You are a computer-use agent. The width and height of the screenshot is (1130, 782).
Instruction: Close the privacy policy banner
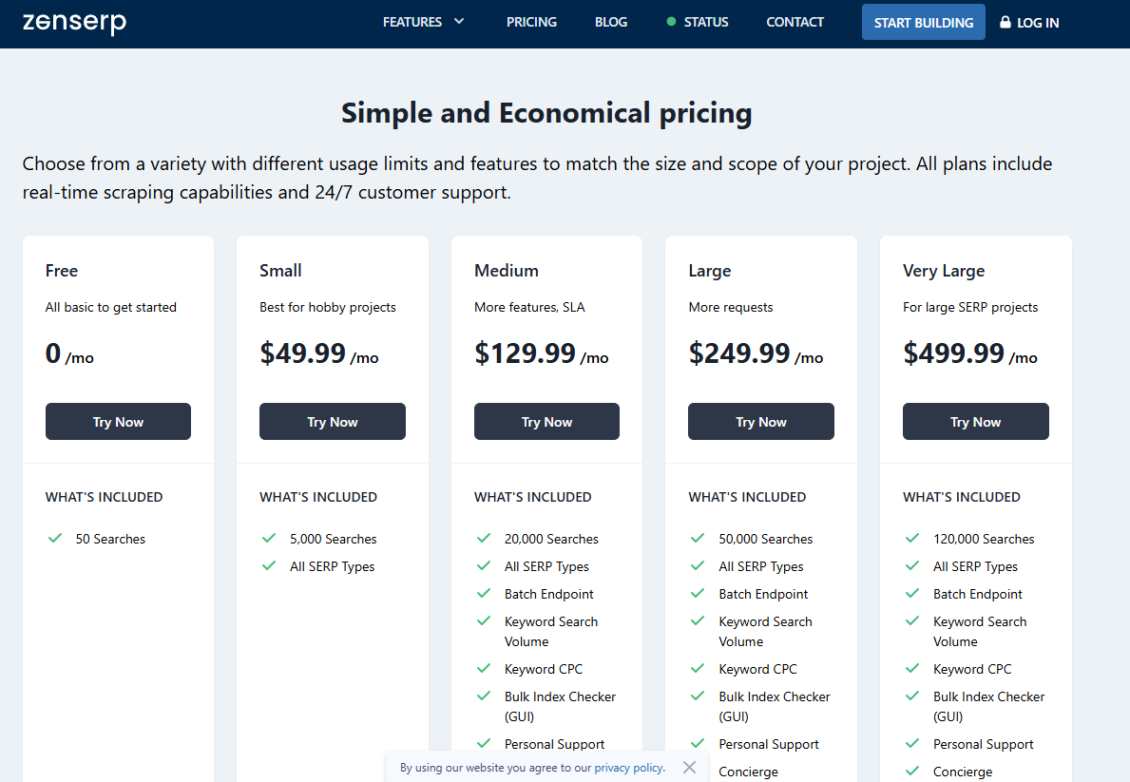tap(689, 767)
